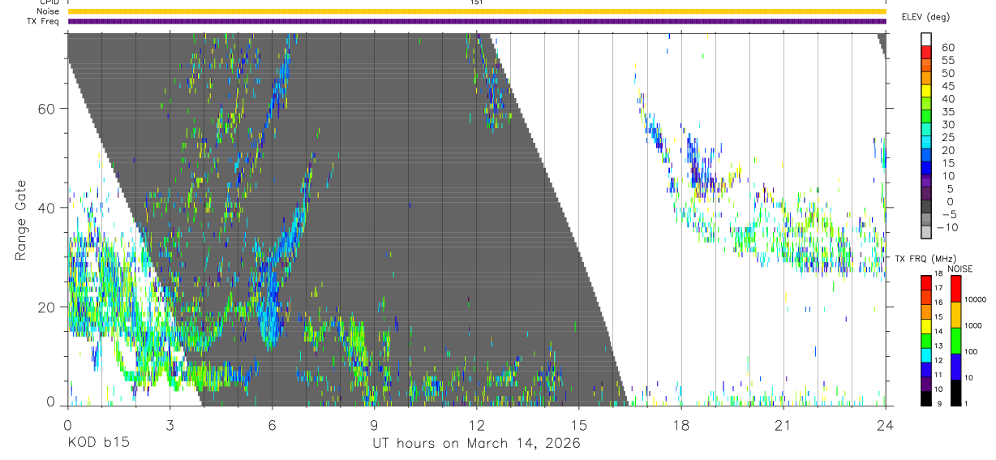
Task: Click the 55 label on ELEV colorbar
Action: pos(947,59)
